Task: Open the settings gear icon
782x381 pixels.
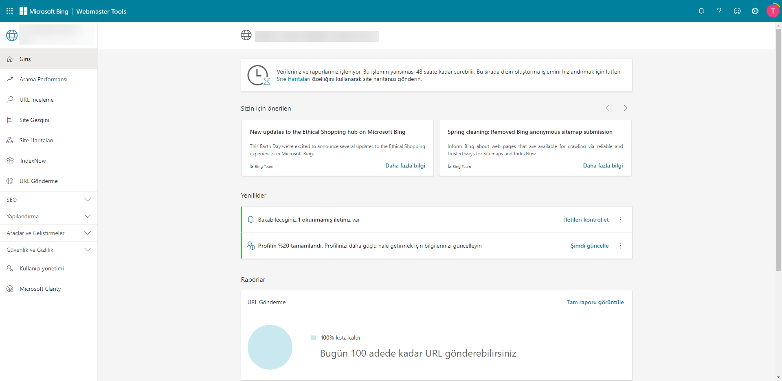Action: pyautogui.click(x=755, y=11)
